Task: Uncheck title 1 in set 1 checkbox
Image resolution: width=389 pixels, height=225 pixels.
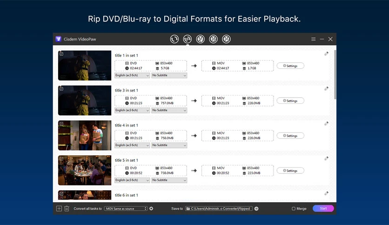Action: 61,54
